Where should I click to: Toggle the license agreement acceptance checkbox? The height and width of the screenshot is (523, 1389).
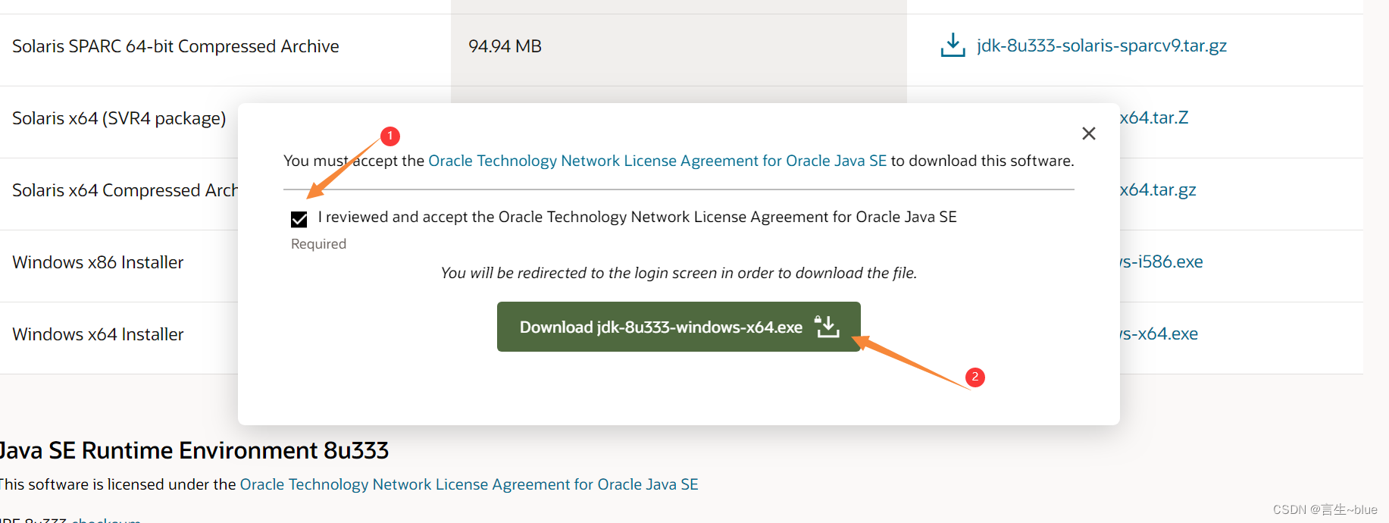coord(299,220)
